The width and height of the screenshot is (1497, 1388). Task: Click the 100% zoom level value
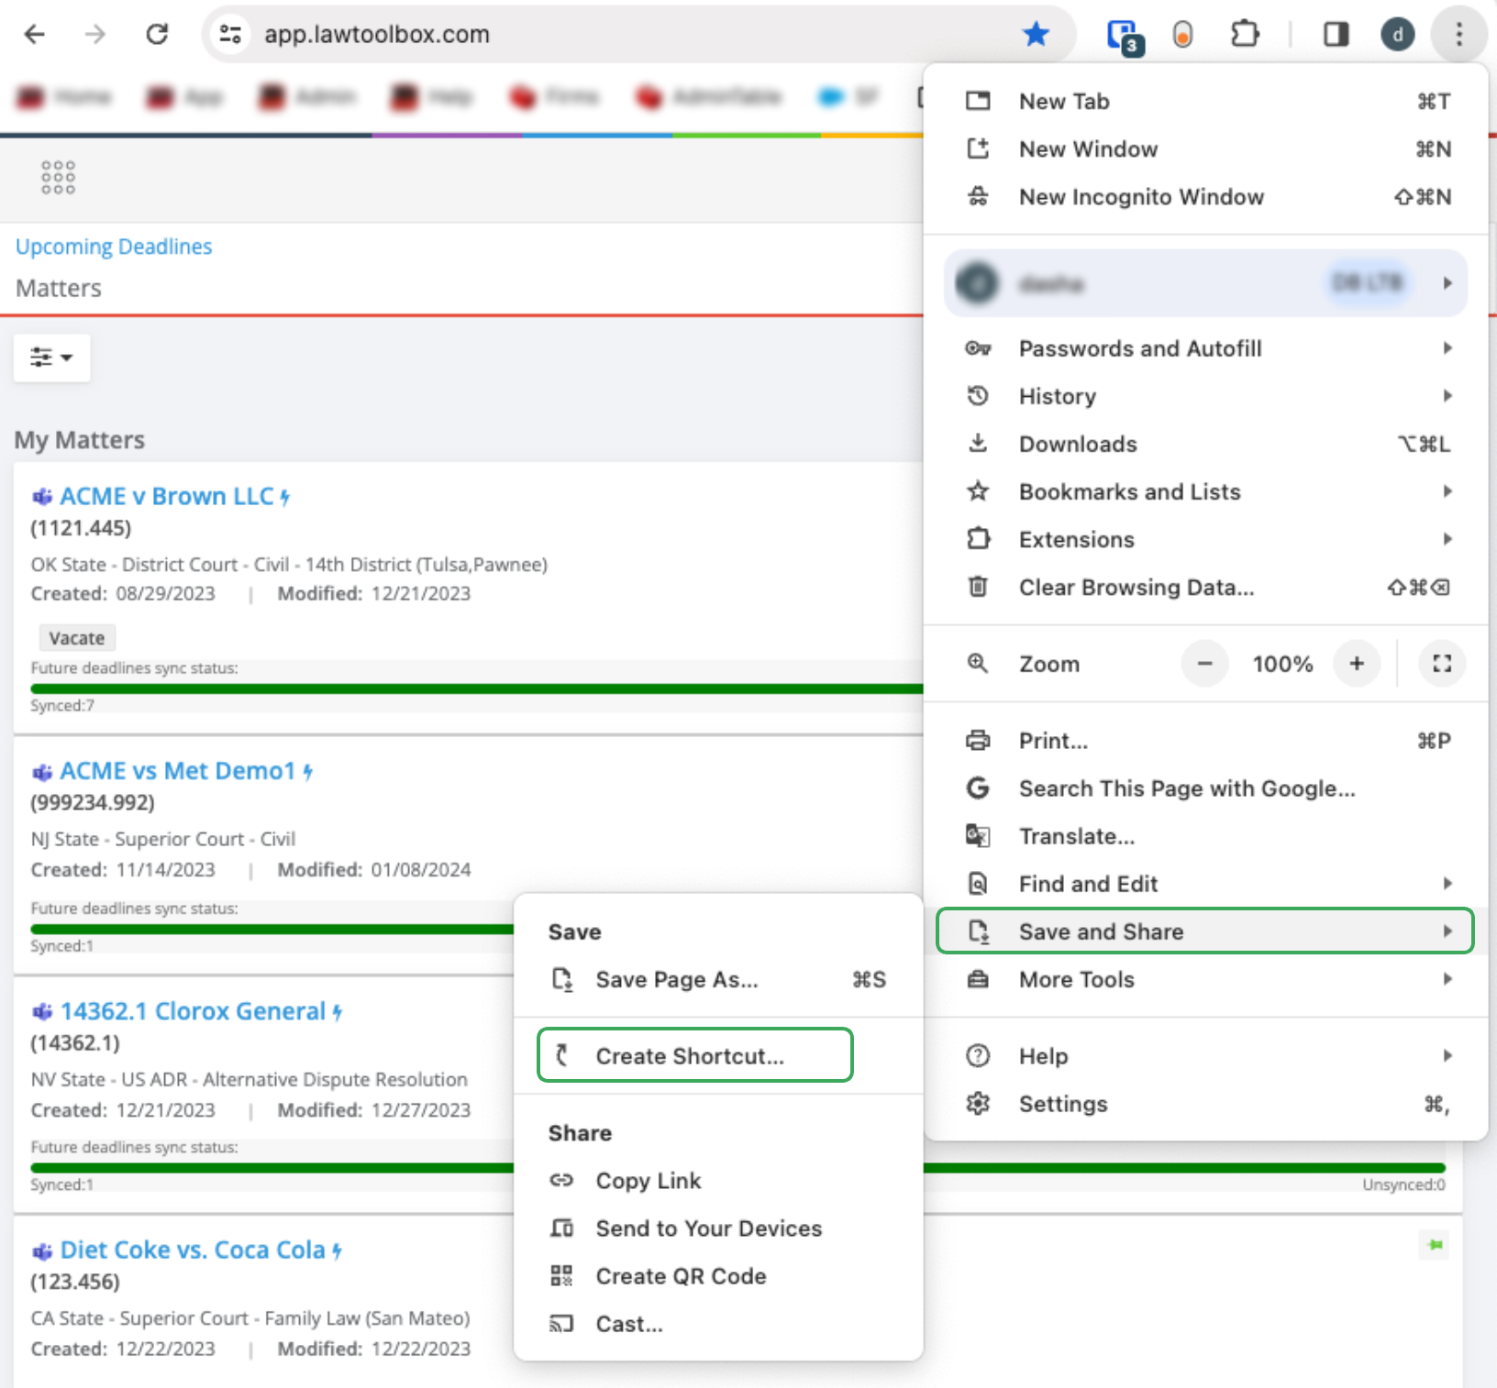click(1282, 664)
